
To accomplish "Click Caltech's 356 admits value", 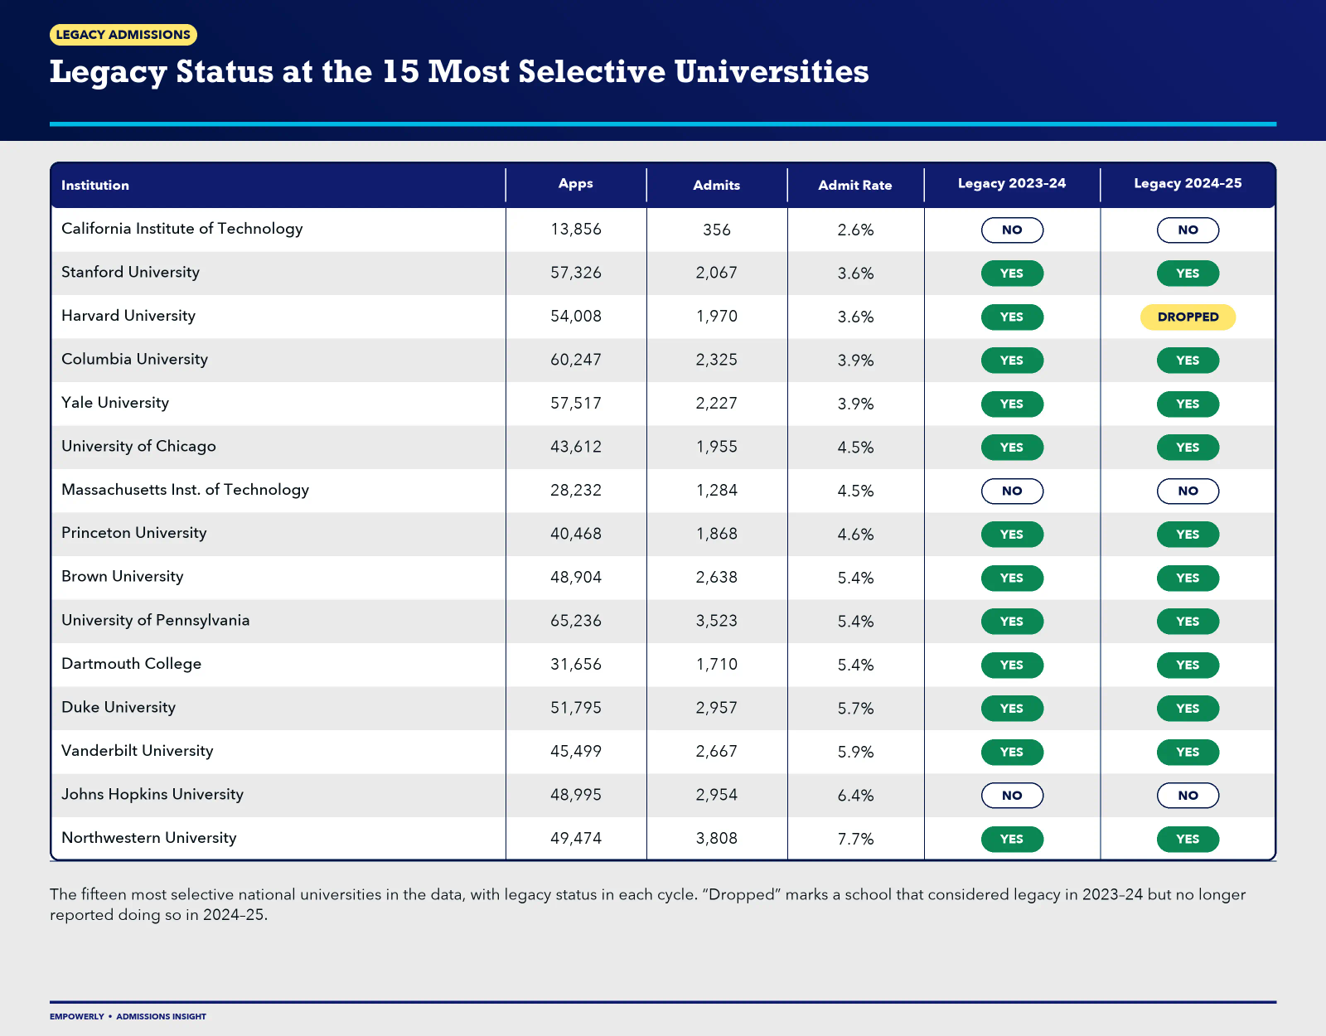I will tap(717, 230).
